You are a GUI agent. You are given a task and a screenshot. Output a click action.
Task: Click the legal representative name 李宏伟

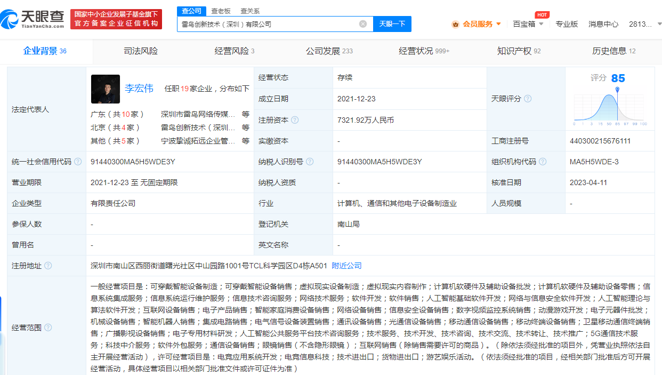click(x=139, y=89)
